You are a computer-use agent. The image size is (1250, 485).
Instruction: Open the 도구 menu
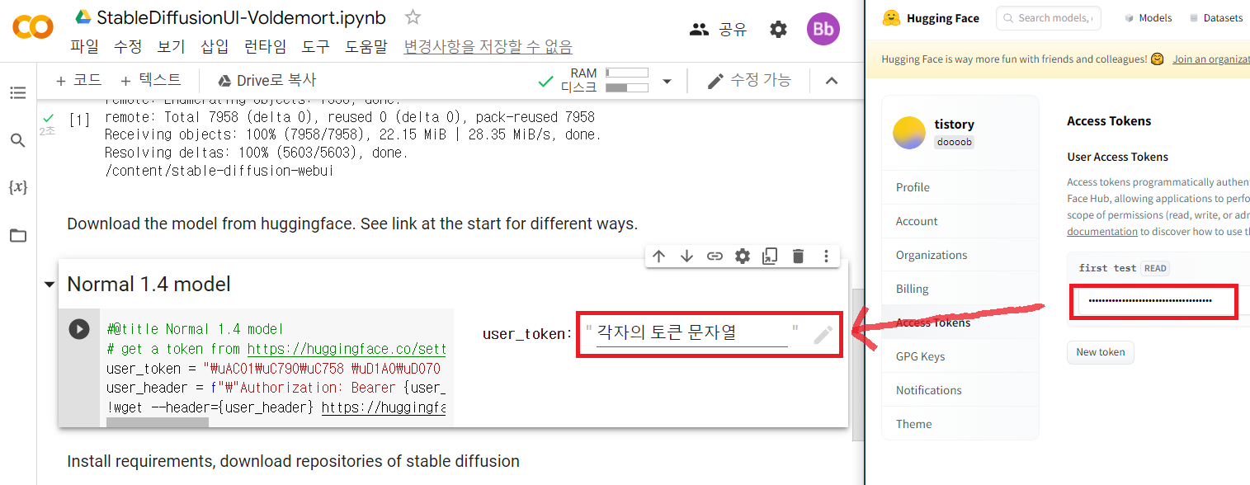[x=316, y=47]
